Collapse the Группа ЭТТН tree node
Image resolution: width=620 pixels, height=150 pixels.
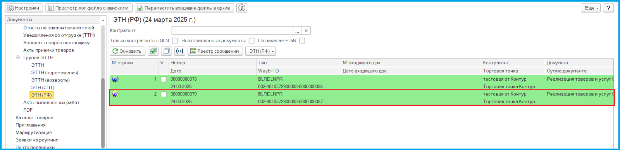pos(18,57)
